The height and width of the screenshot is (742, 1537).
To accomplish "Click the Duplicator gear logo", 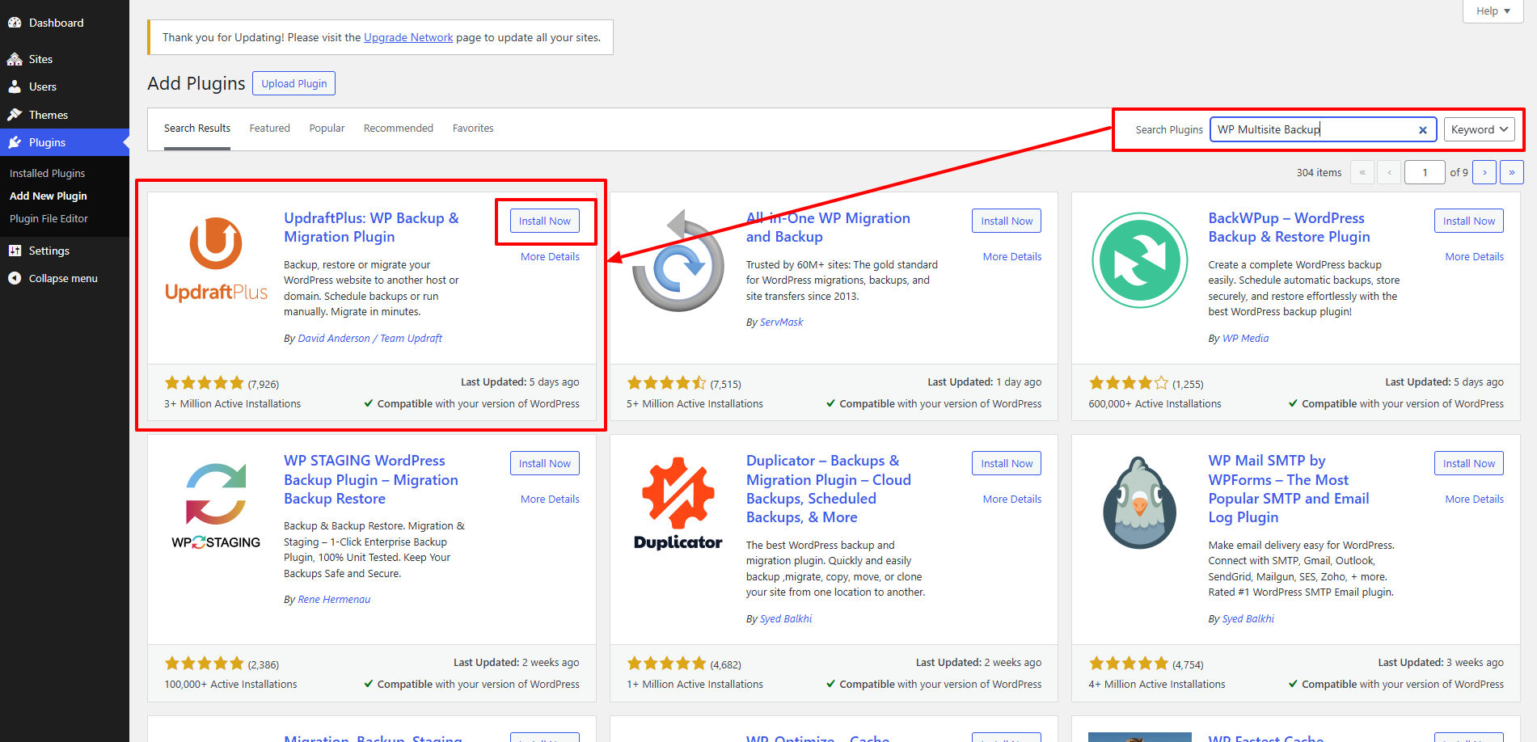I will point(678,503).
